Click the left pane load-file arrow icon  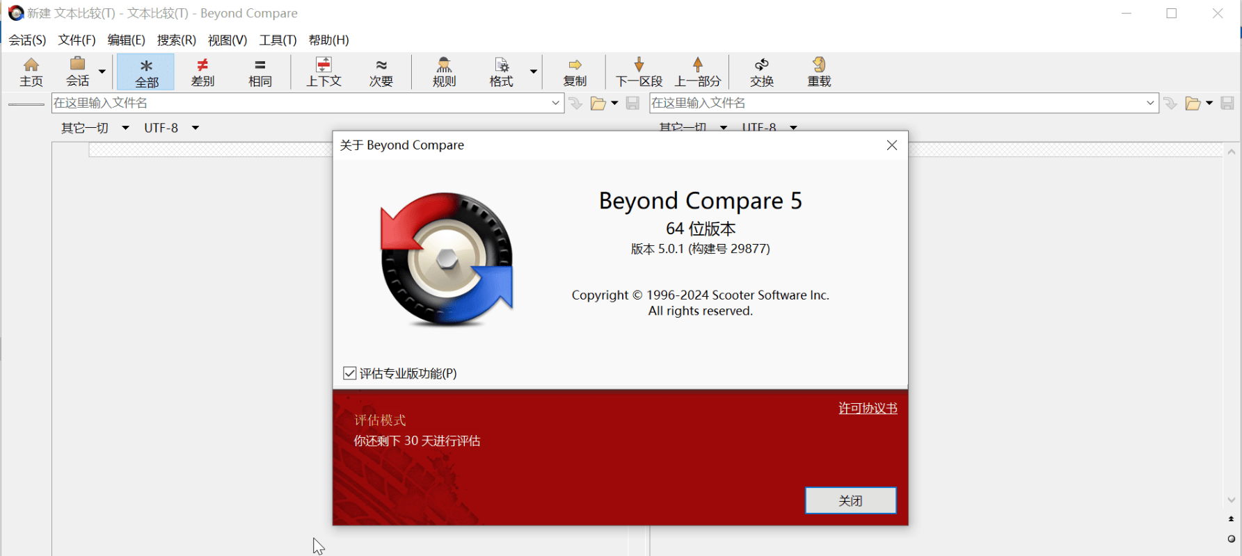coord(575,104)
